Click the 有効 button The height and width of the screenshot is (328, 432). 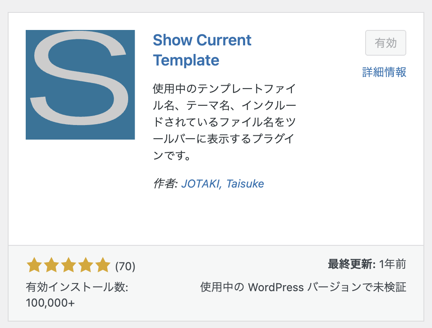pyautogui.click(x=385, y=43)
